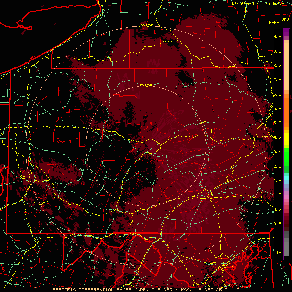Click the 2.6 scale value
292x292 pixels.
coord(277,166)
